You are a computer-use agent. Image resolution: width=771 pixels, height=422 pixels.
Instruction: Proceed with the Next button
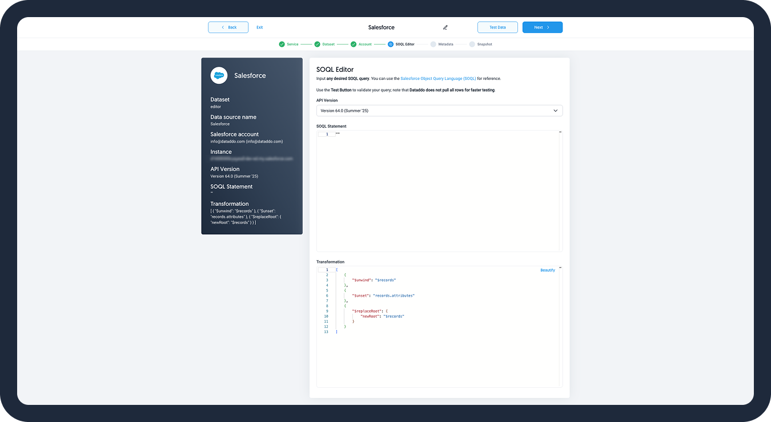coord(543,27)
